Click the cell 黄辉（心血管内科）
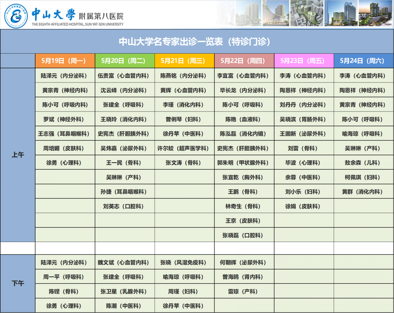 point(185,90)
